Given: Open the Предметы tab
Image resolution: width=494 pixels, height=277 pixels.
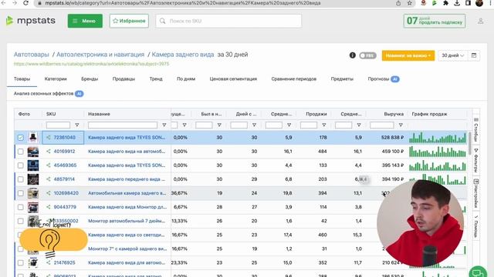Looking at the screenshot, I should coord(342,78).
